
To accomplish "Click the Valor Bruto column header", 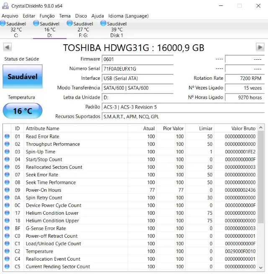I will coord(236,129).
